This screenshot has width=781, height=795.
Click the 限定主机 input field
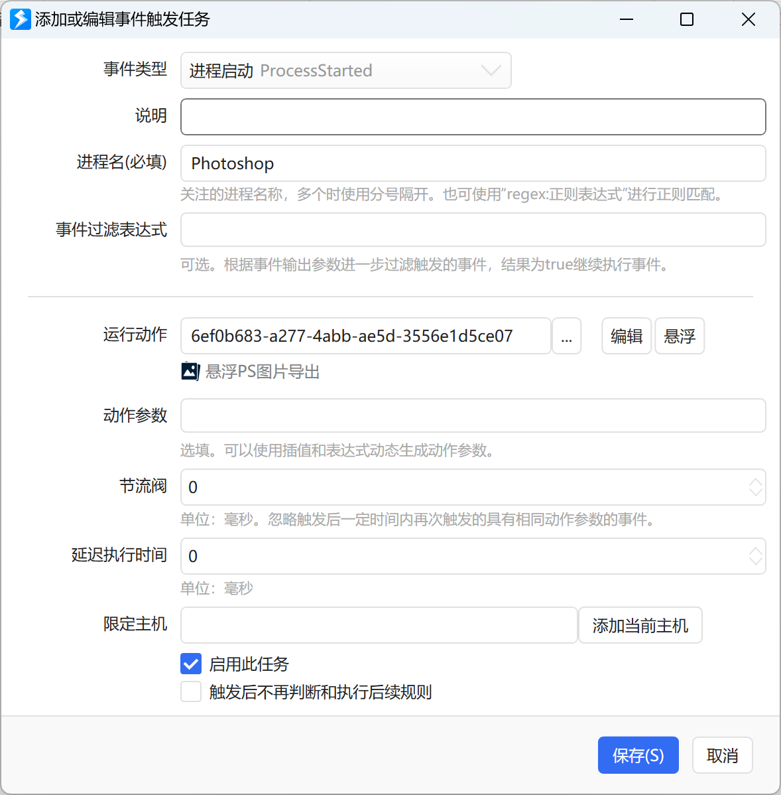pos(379,625)
